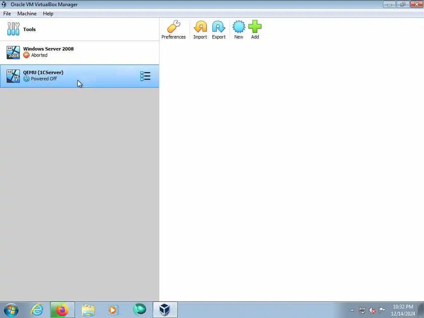Image resolution: width=424 pixels, height=318 pixels.
Task: Click the VirtualBox title bar logo
Action: point(4,4)
